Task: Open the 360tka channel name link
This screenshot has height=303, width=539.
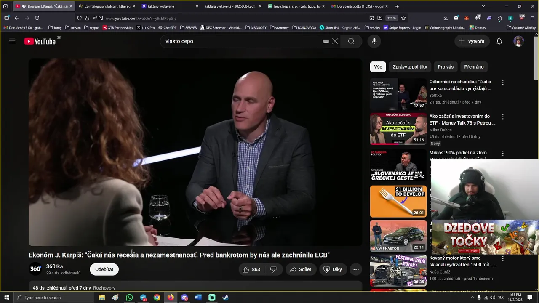Action: pos(55,266)
